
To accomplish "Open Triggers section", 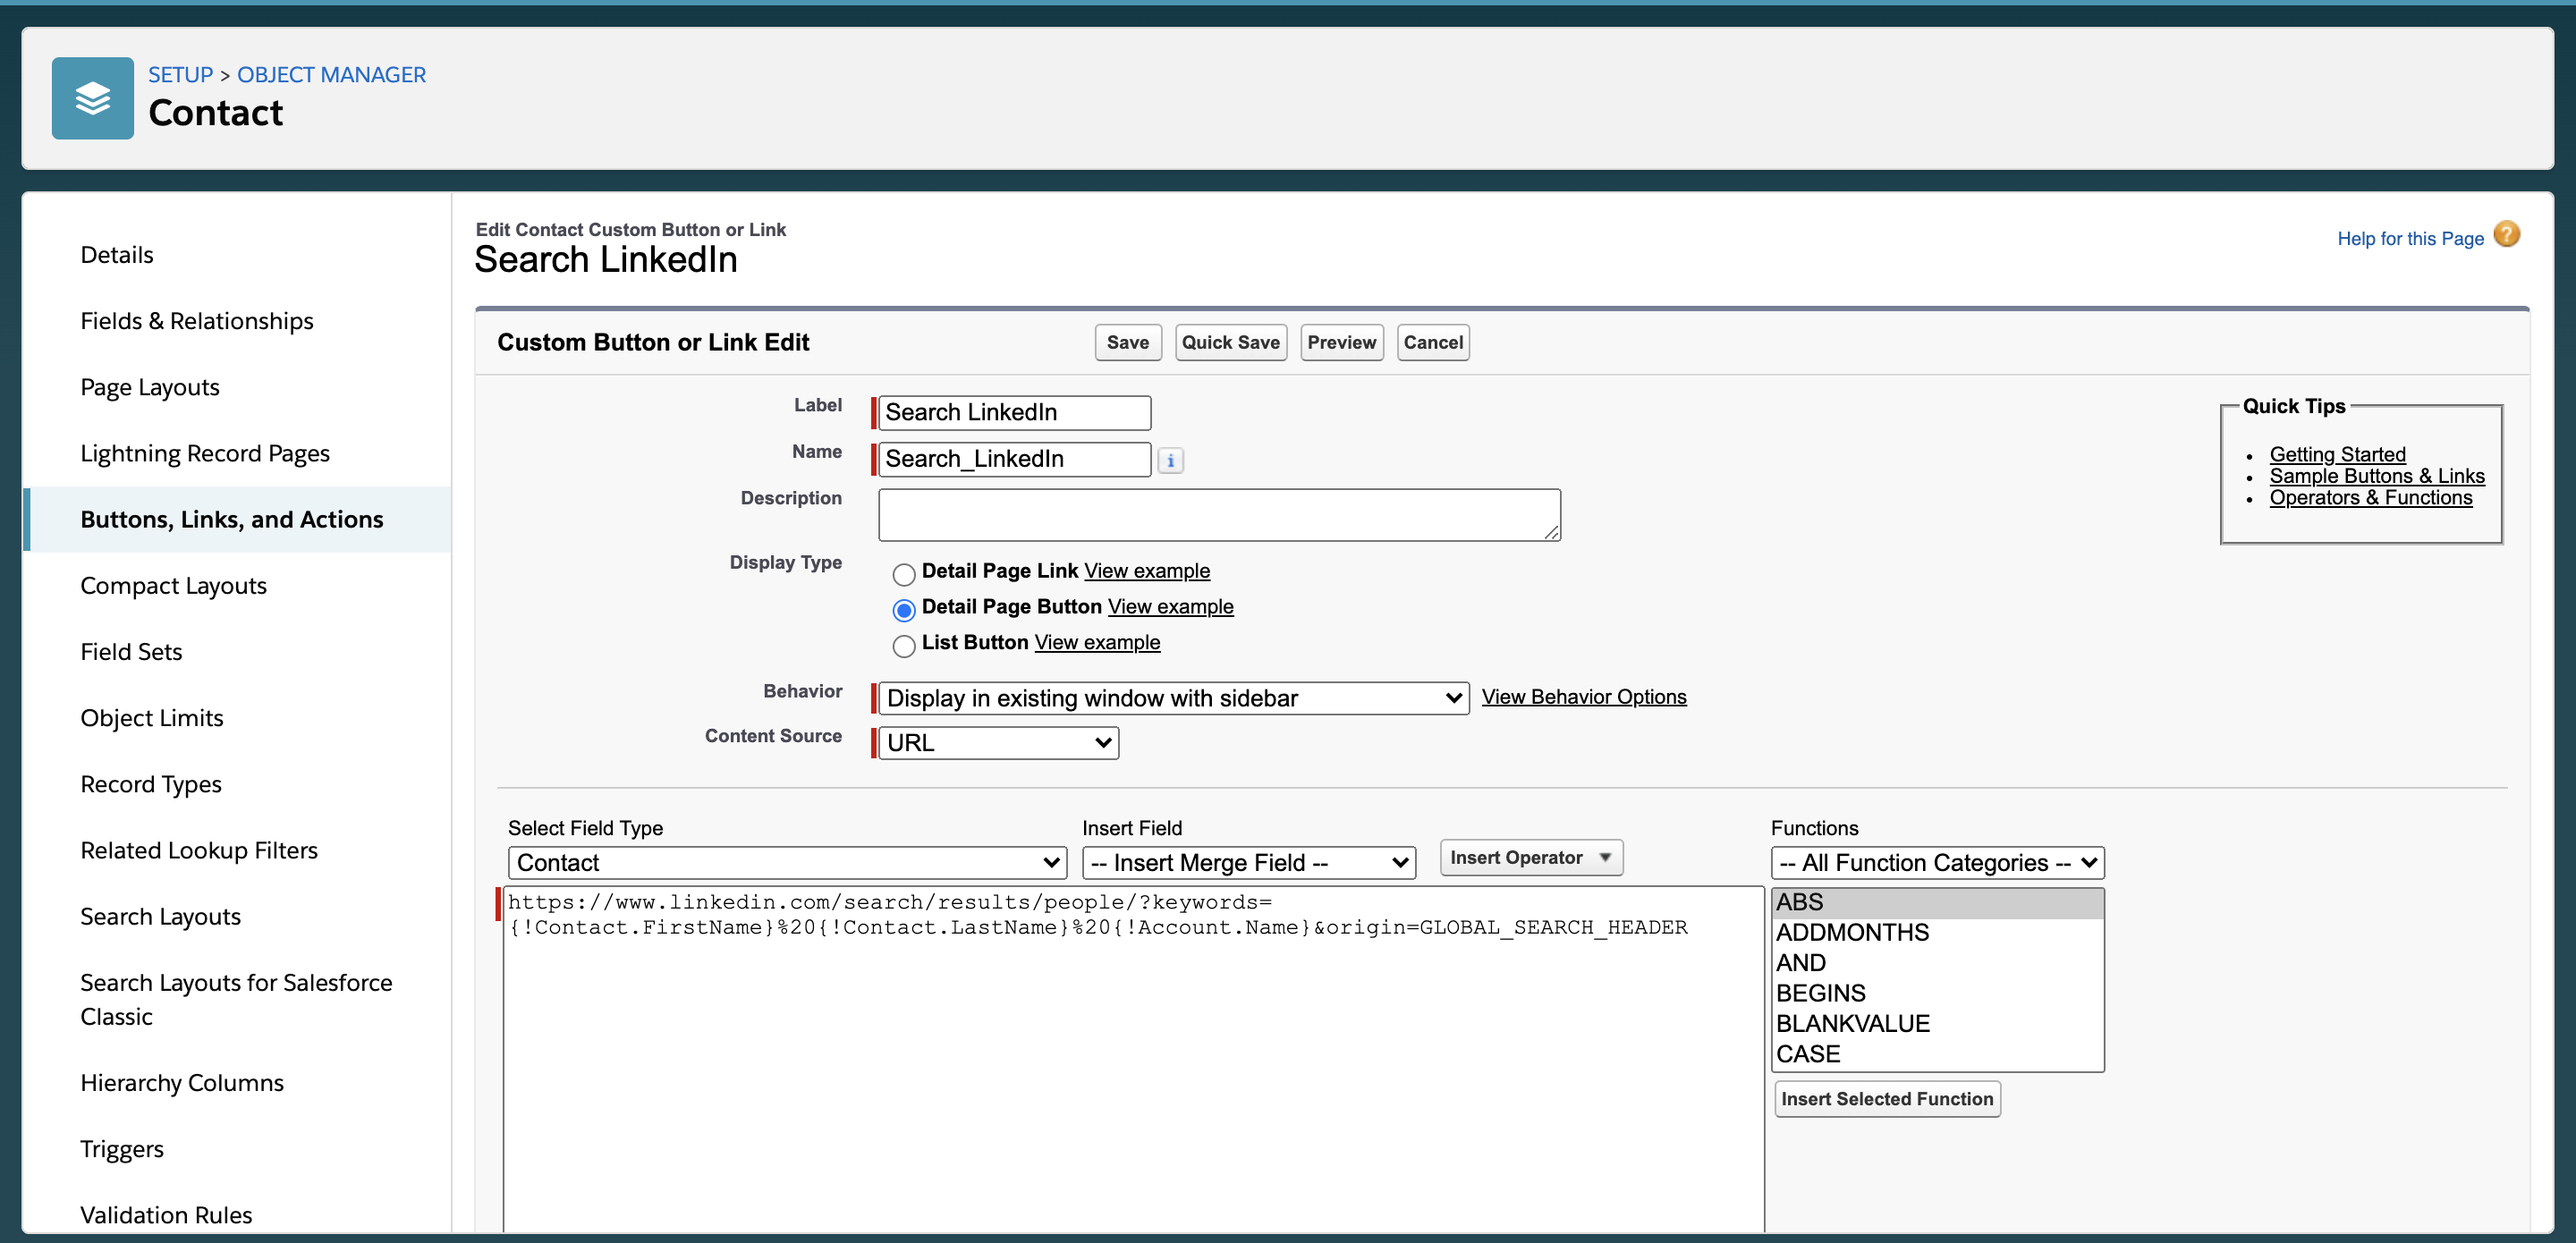I will pos(122,1148).
